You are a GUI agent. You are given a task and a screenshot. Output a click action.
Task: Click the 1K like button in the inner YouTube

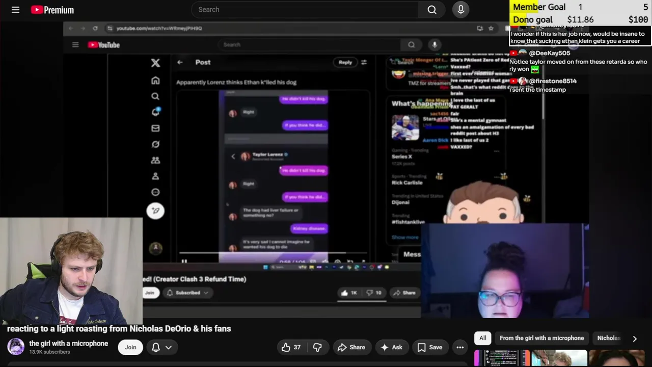pos(349,293)
